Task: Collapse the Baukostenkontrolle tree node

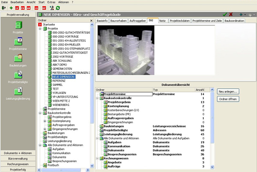Action: click(40, 113)
